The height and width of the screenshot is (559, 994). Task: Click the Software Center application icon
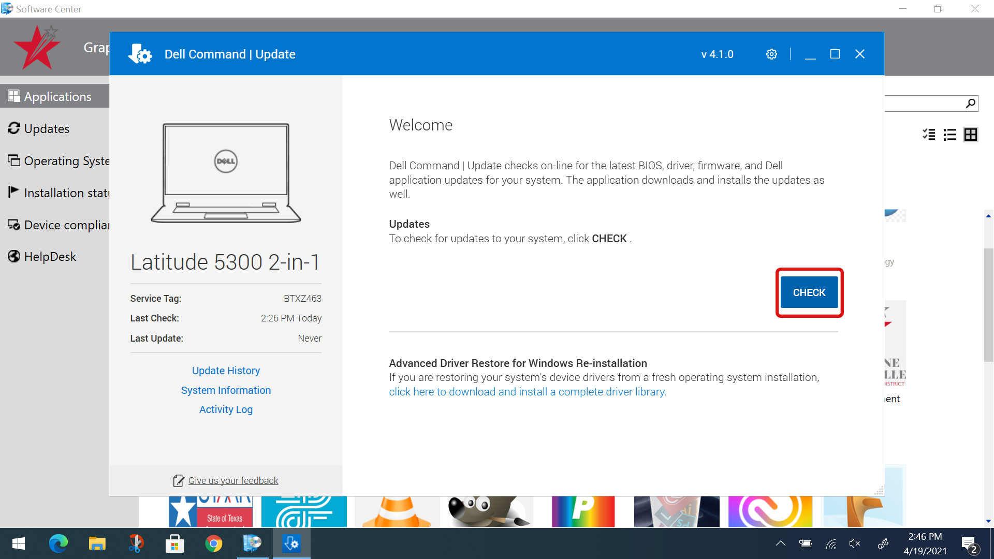pyautogui.click(x=8, y=8)
